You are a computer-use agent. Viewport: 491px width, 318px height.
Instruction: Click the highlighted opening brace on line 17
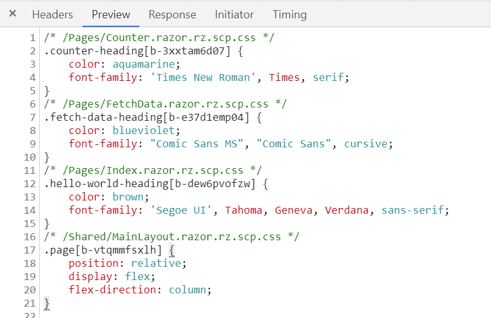(172, 250)
